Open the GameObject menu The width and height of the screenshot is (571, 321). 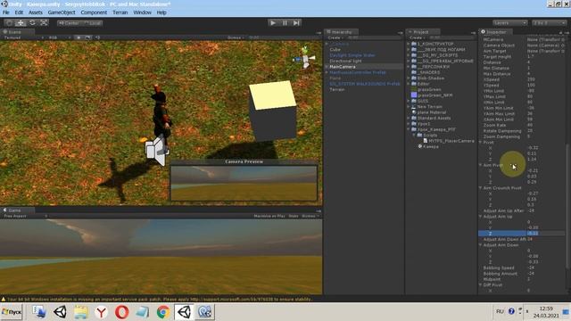tap(62, 12)
